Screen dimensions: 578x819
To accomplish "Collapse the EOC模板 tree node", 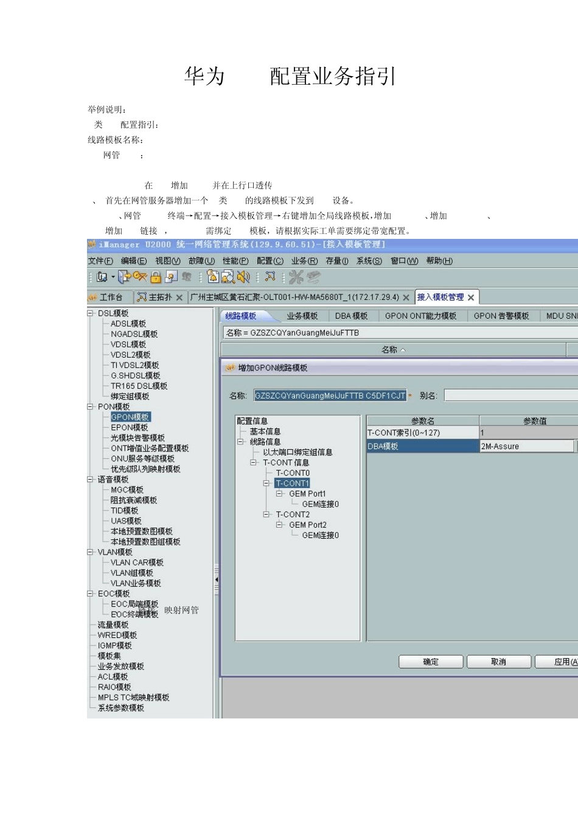I will 90,594.
